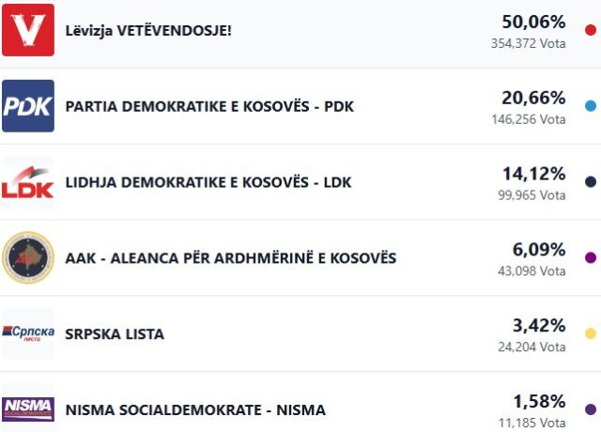The height and width of the screenshot is (432, 601).
Task: Select AAK - Aleanca për Ardhmërinë e Kosovës
Action: point(231,258)
